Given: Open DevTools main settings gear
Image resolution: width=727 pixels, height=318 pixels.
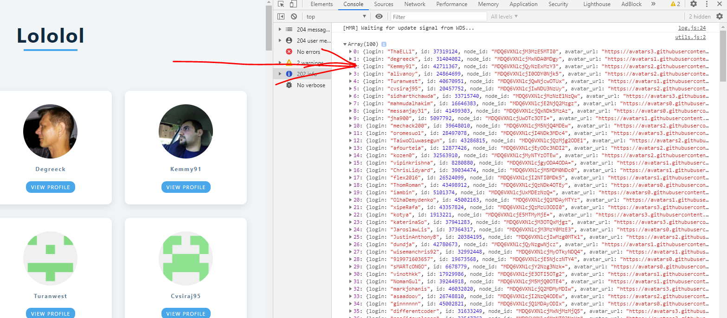Looking at the screenshot, I should click(x=693, y=4).
